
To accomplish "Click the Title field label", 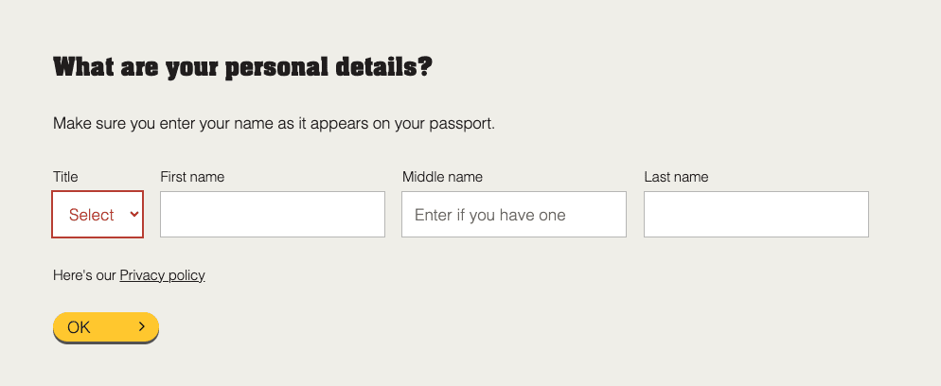I will click(x=65, y=177).
